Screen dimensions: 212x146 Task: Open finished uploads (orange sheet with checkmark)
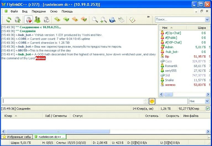[84, 19]
